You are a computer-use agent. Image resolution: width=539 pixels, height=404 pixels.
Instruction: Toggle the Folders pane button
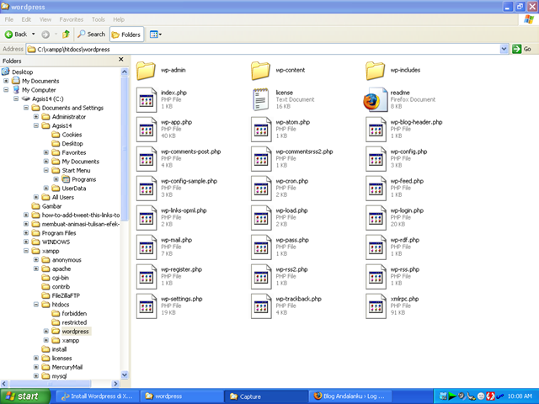126,35
